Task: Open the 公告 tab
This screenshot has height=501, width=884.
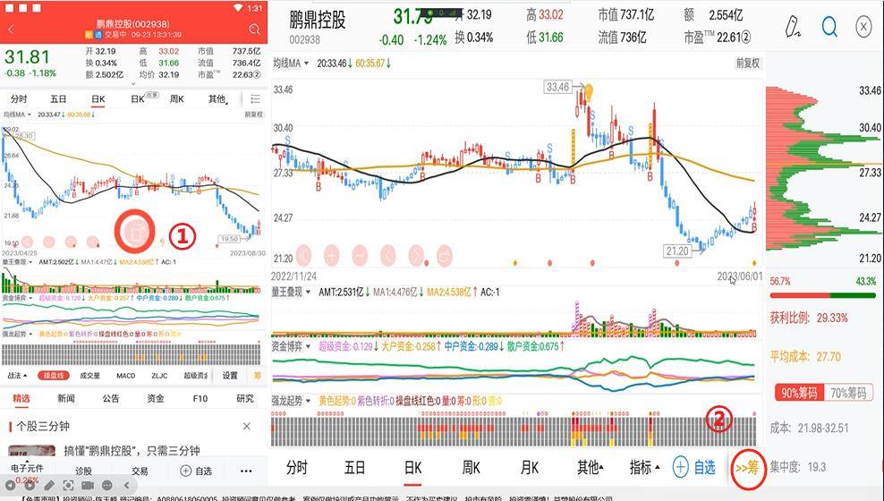Action: [x=111, y=398]
